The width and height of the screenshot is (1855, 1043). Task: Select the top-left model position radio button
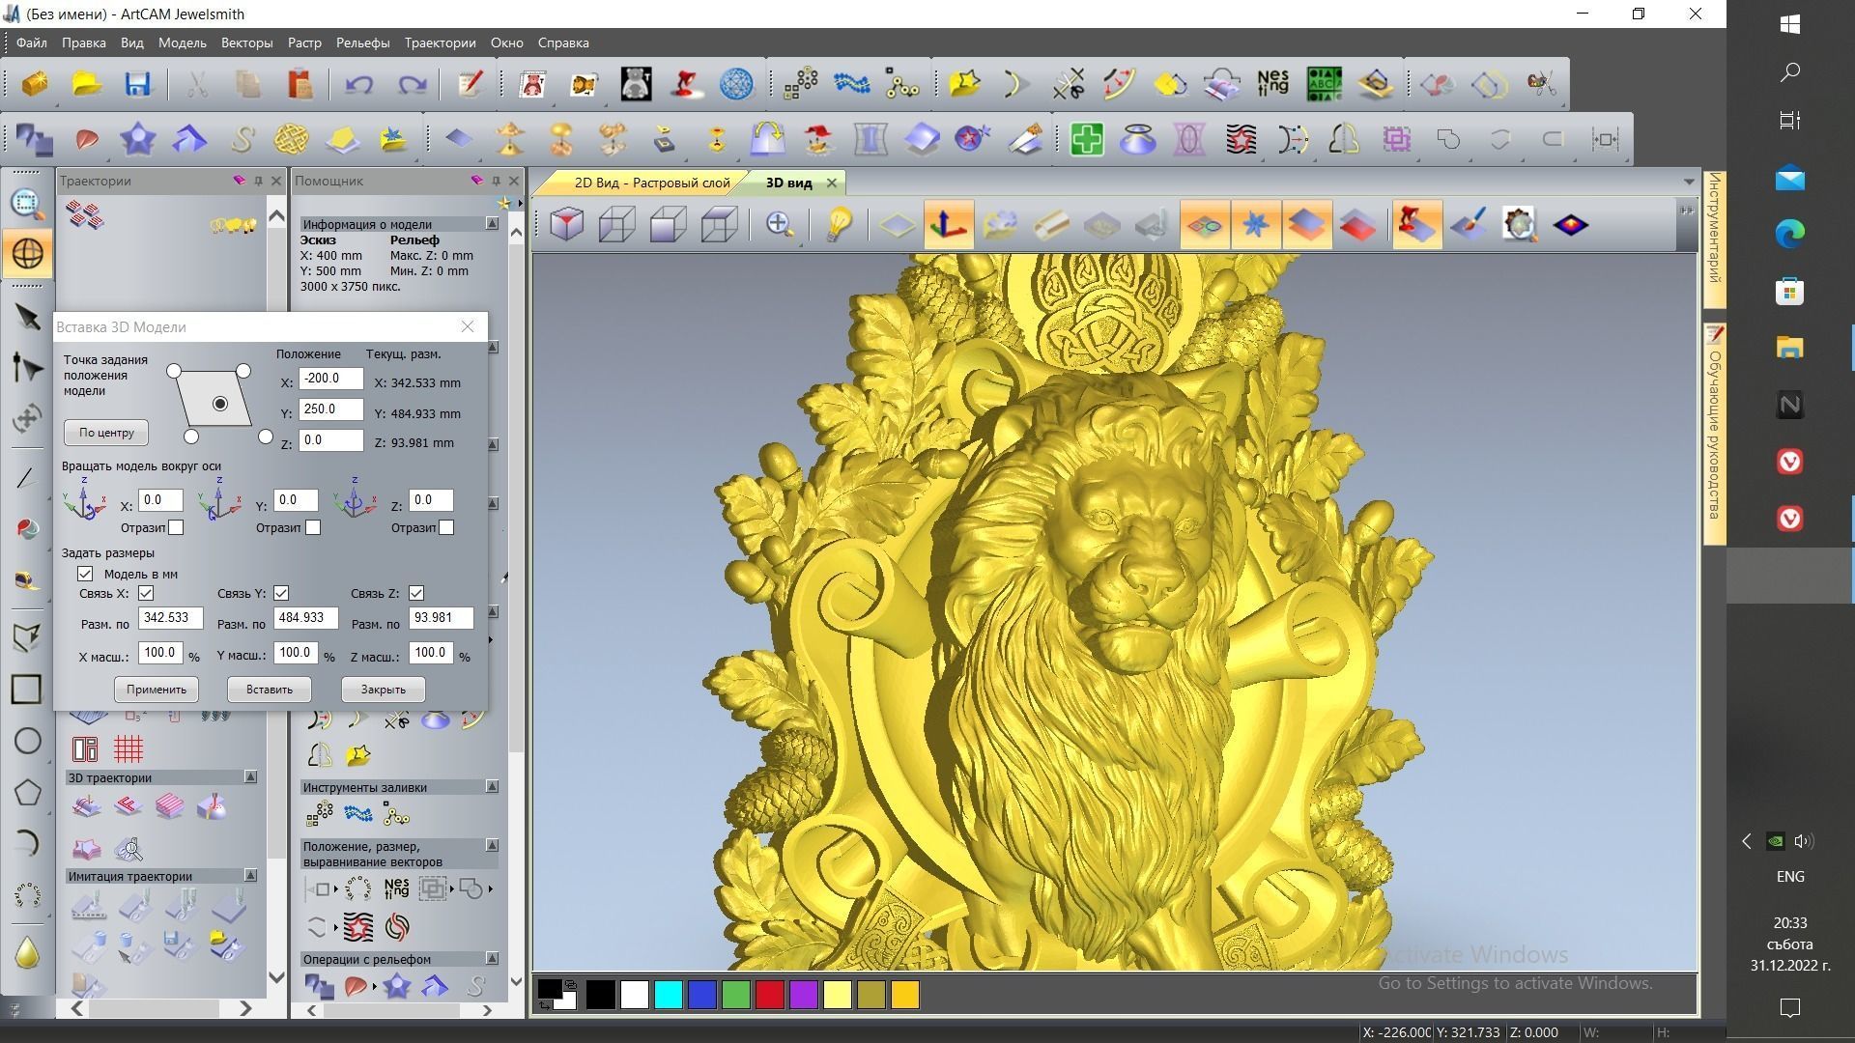(174, 371)
